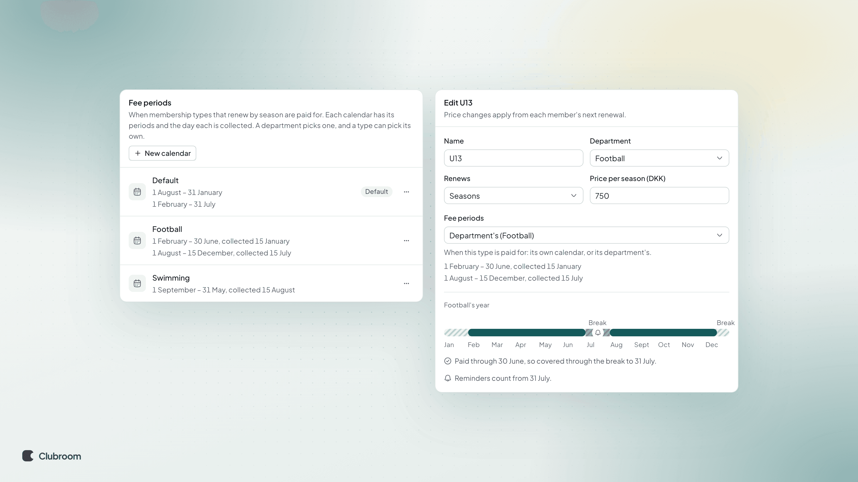Open the Fee periods dropdown Department's (Football)
Image resolution: width=858 pixels, height=482 pixels.
click(586, 235)
